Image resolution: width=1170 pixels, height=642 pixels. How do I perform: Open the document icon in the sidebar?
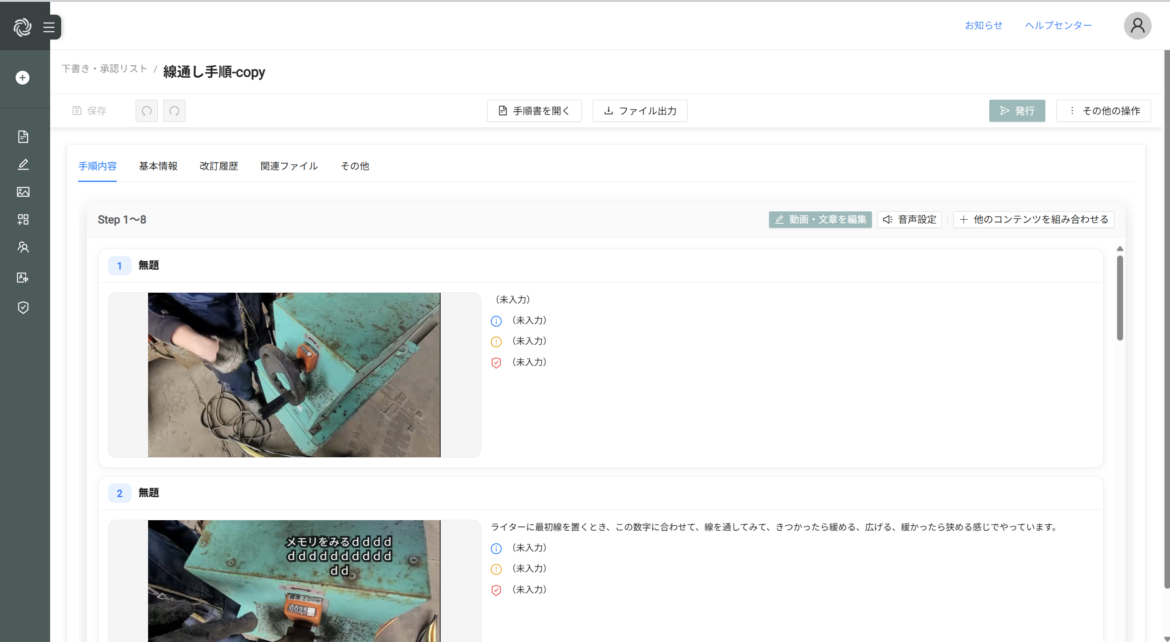23,136
